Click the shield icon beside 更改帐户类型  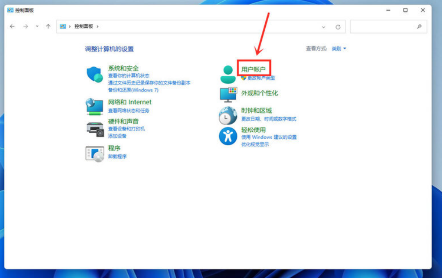click(244, 78)
